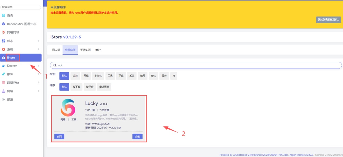Screen dimensions: 343x157
Task: Click the 退出 logout icon
Action: coord(4,100)
